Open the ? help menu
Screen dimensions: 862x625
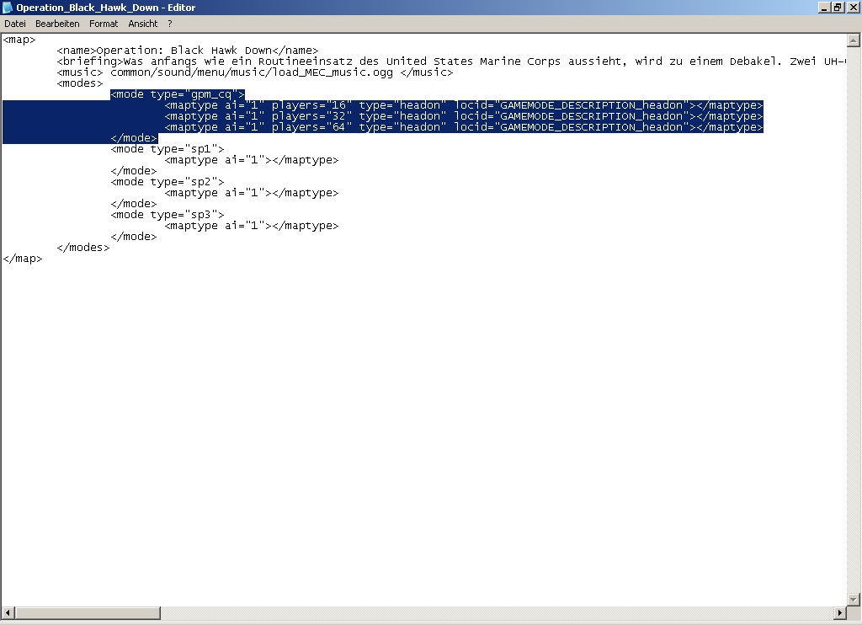[x=170, y=24]
